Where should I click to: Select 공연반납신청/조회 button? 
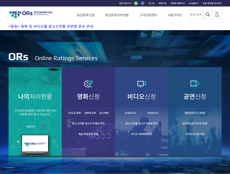195,134
